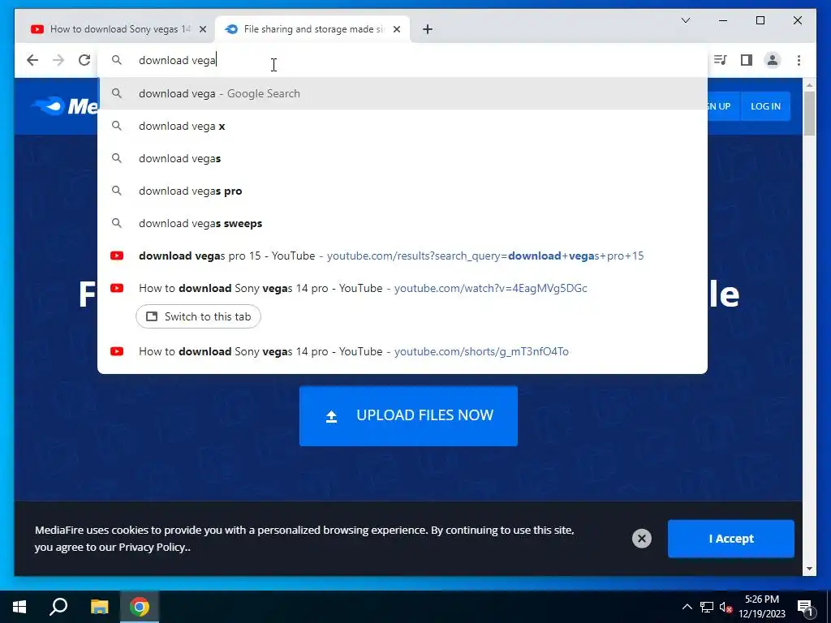Switch to the How to download Sony vegas tab
This screenshot has height=623, width=831.
(114, 29)
